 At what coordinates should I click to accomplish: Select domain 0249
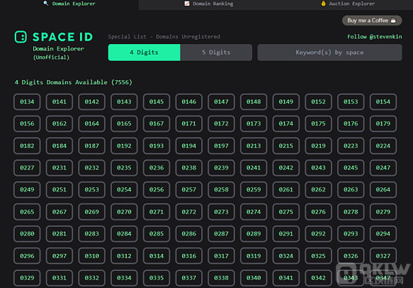(x=27, y=189)
